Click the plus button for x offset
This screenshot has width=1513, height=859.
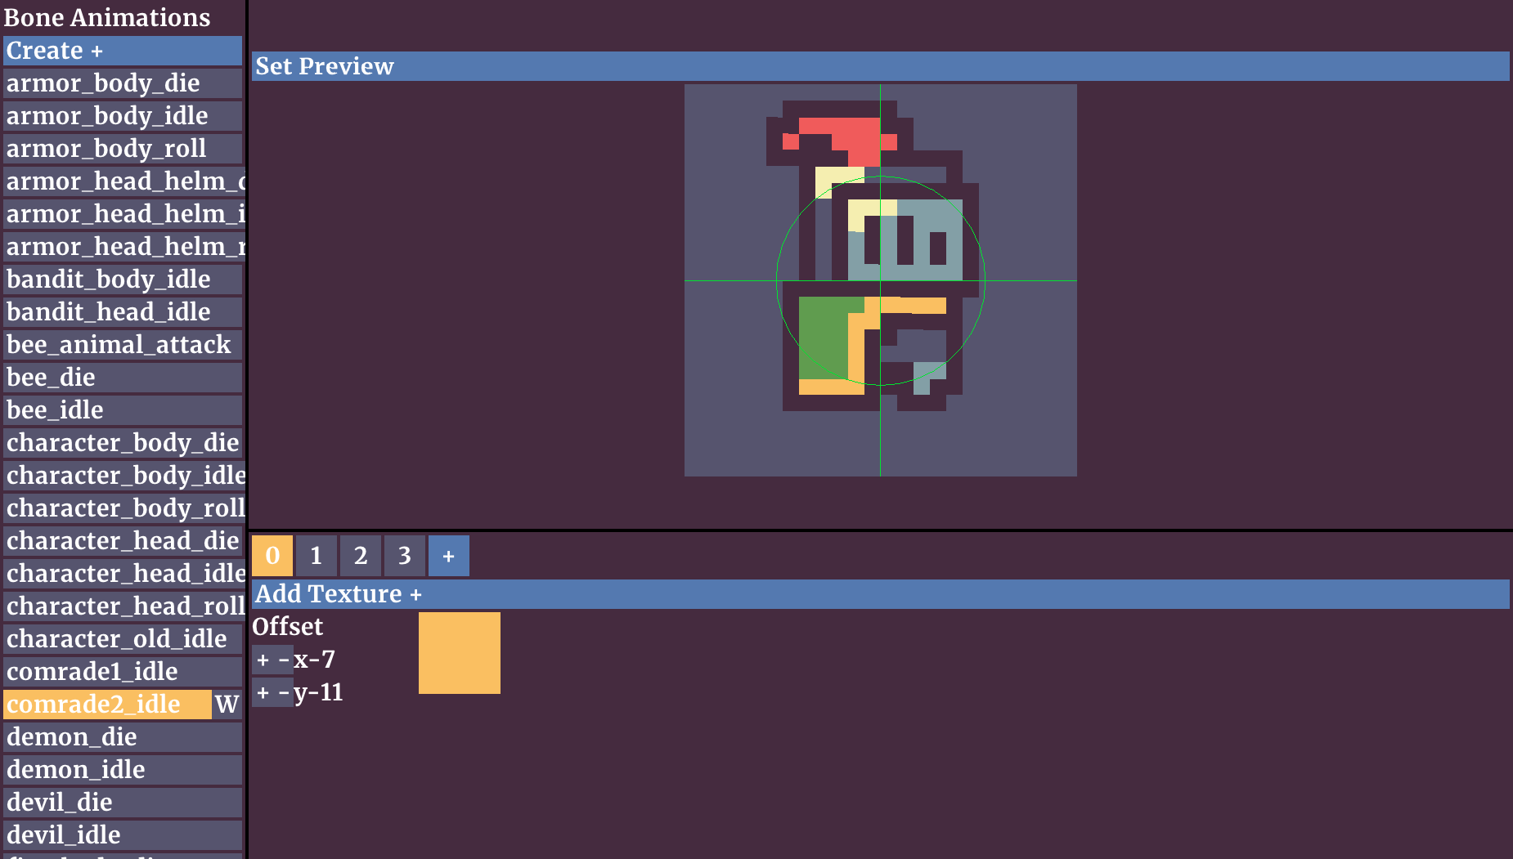pos(263,660)
